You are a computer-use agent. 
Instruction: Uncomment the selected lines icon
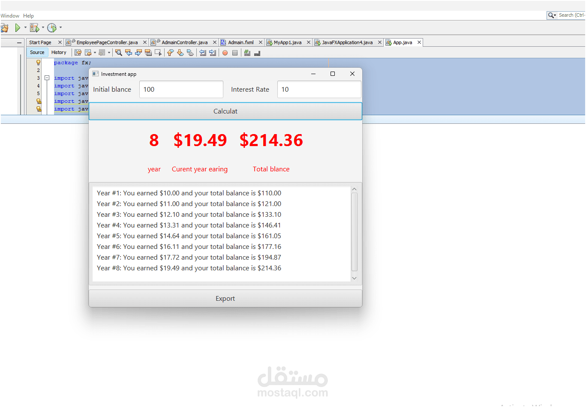click(257, 53)
